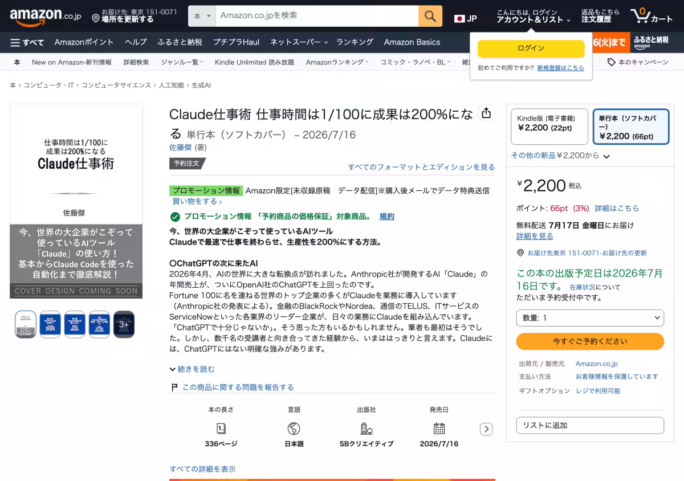The height and width of the screenshot is (481, 684).
Task: Click the Japan flag language selector
Action: pos(465,18)
